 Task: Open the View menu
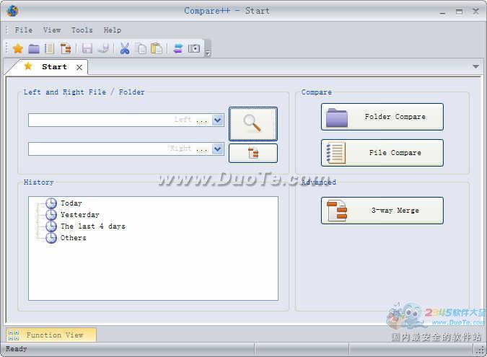click(x=52, y=30)
